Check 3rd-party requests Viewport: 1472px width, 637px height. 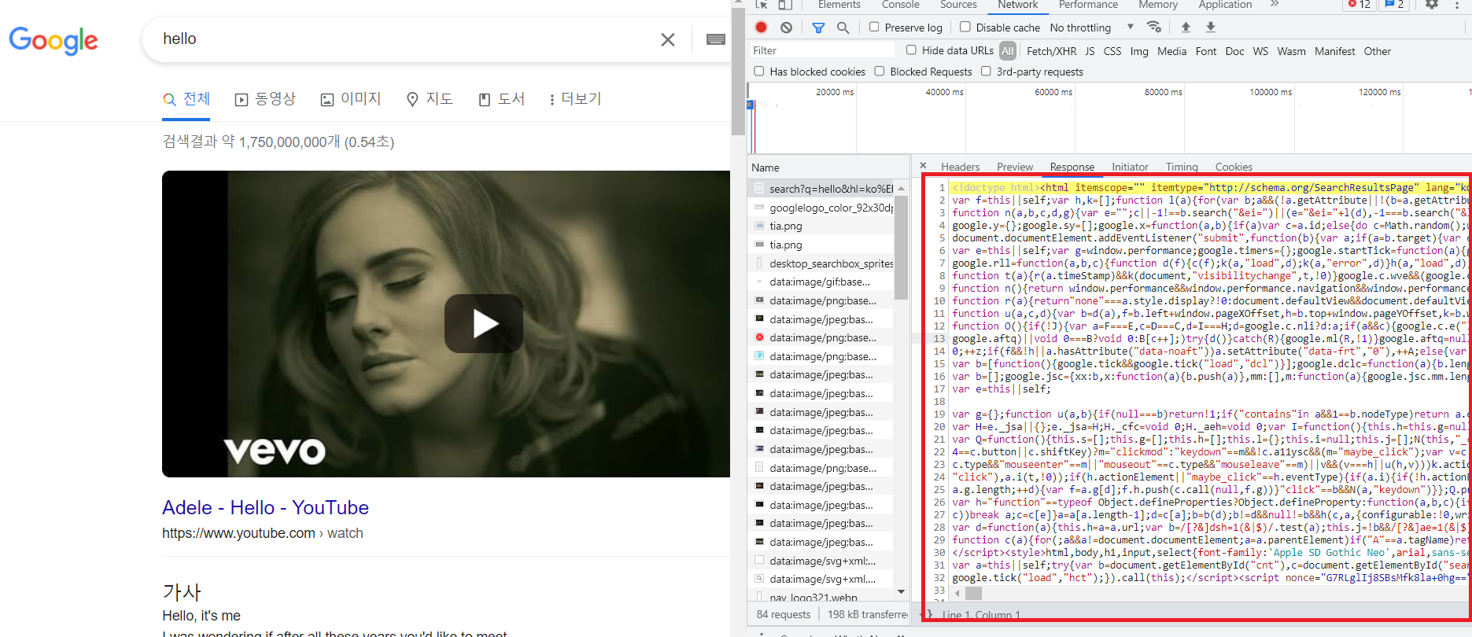pos(986,71)
